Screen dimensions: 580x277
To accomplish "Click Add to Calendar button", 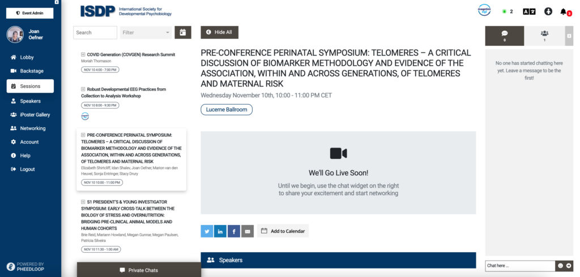I will pos(283,231).
